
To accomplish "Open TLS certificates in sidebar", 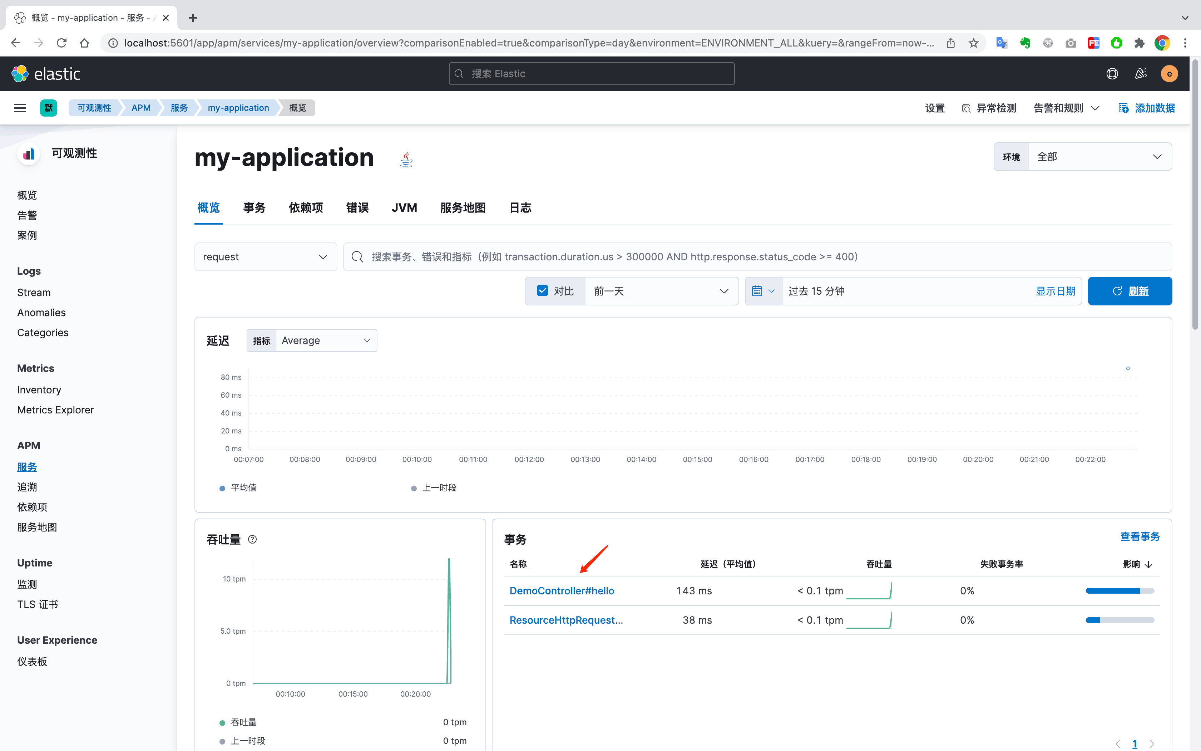I will coord(37,604).
